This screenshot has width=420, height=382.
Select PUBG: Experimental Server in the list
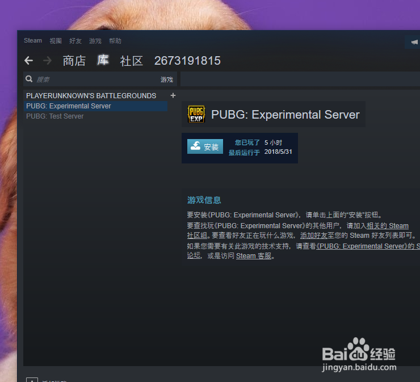click(x=95, y=106)
